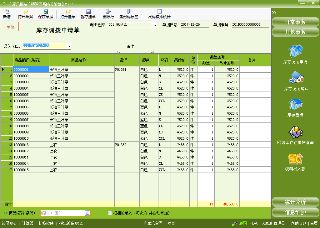Viewport: 320px width, 228px height.
Task: Click 切换皮肤 to change skin
Action: [46, 223]
